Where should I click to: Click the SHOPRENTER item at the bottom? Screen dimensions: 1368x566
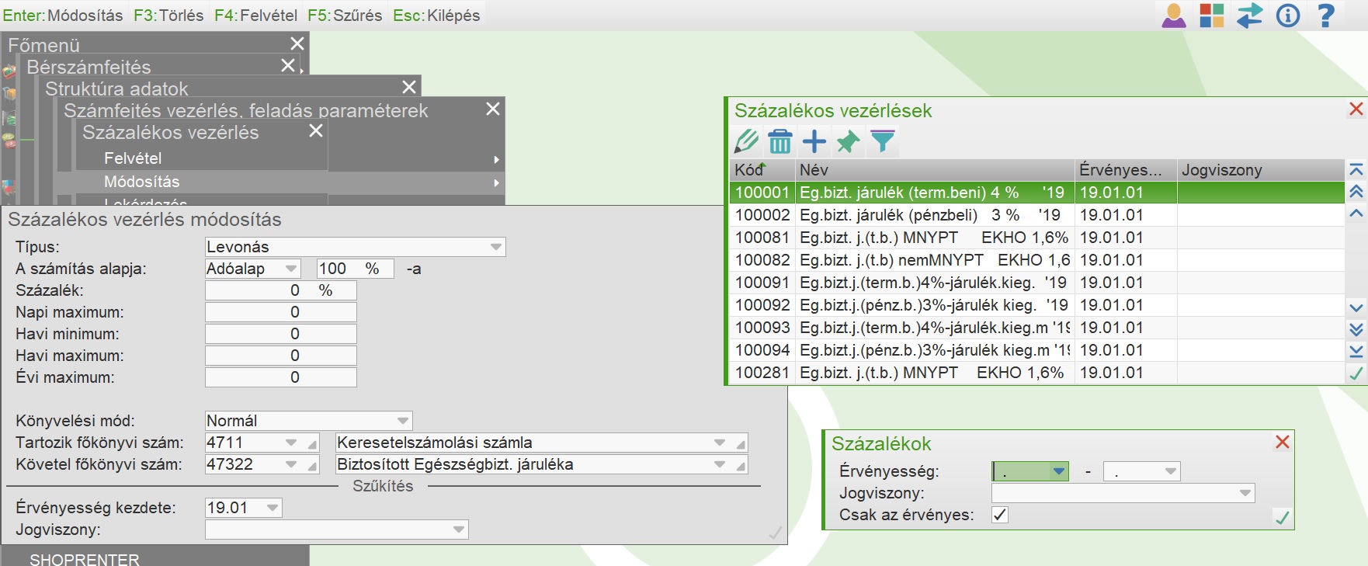point(85,559)
